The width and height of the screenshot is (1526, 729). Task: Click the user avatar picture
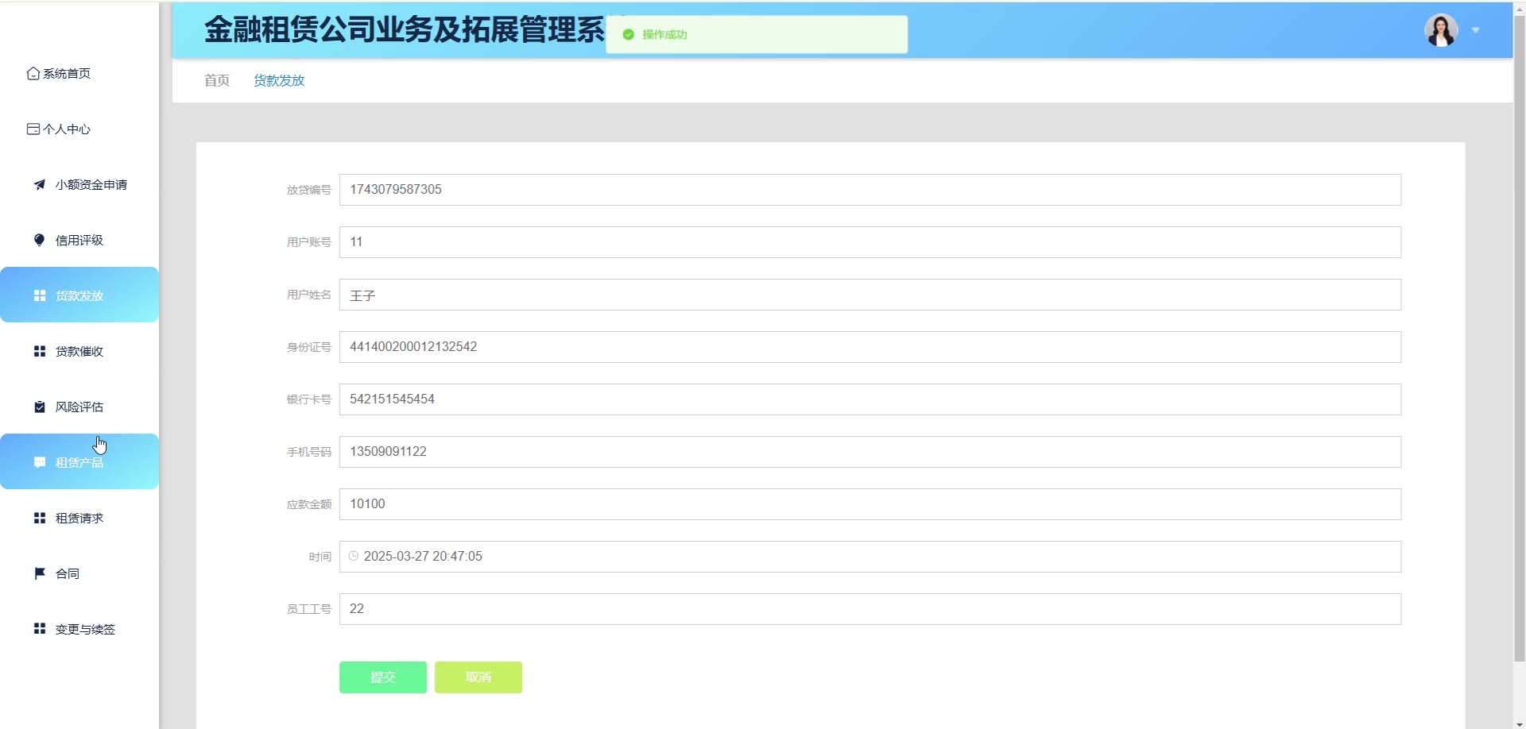click(x=1441, y=31)
